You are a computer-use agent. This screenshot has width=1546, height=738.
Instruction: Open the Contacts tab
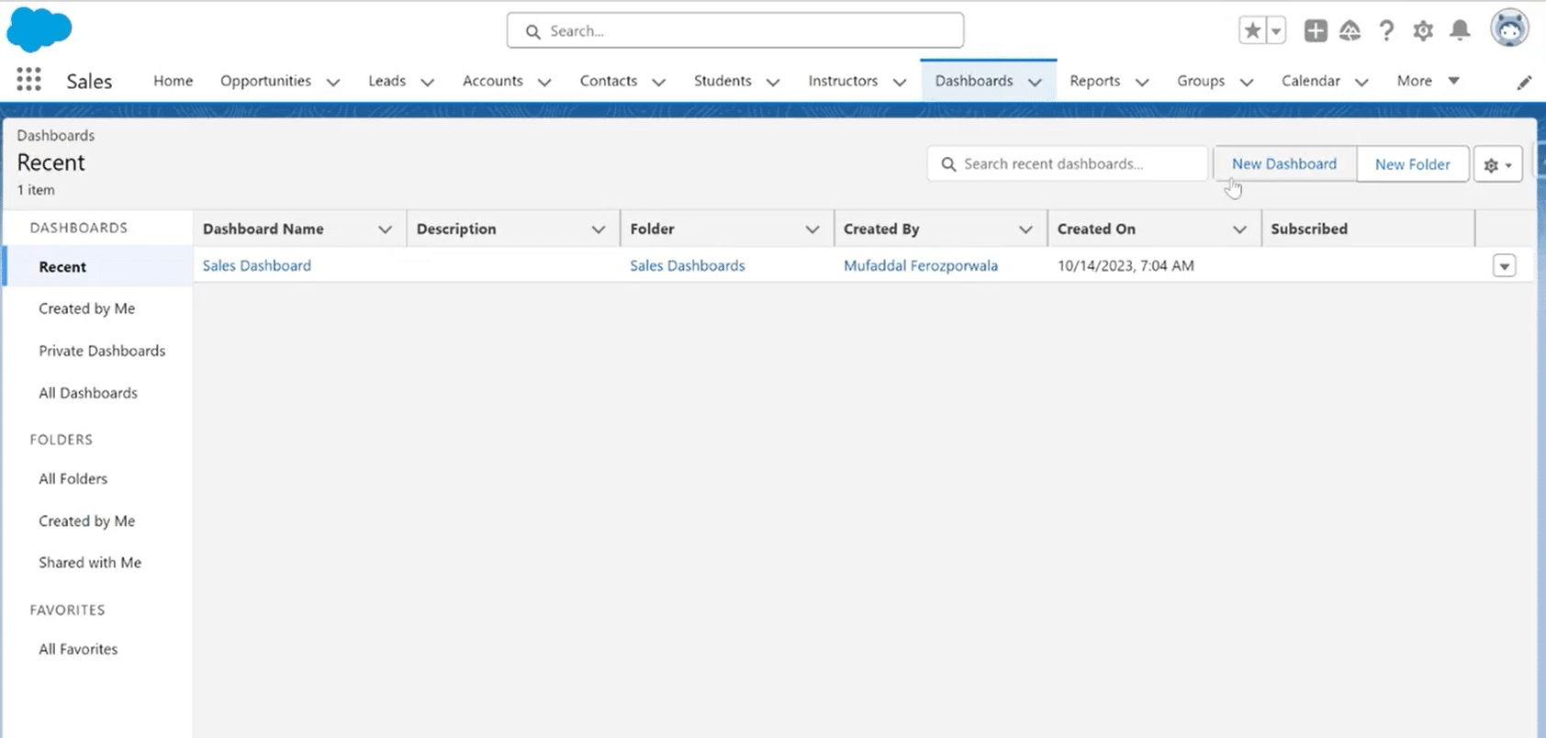608,81
